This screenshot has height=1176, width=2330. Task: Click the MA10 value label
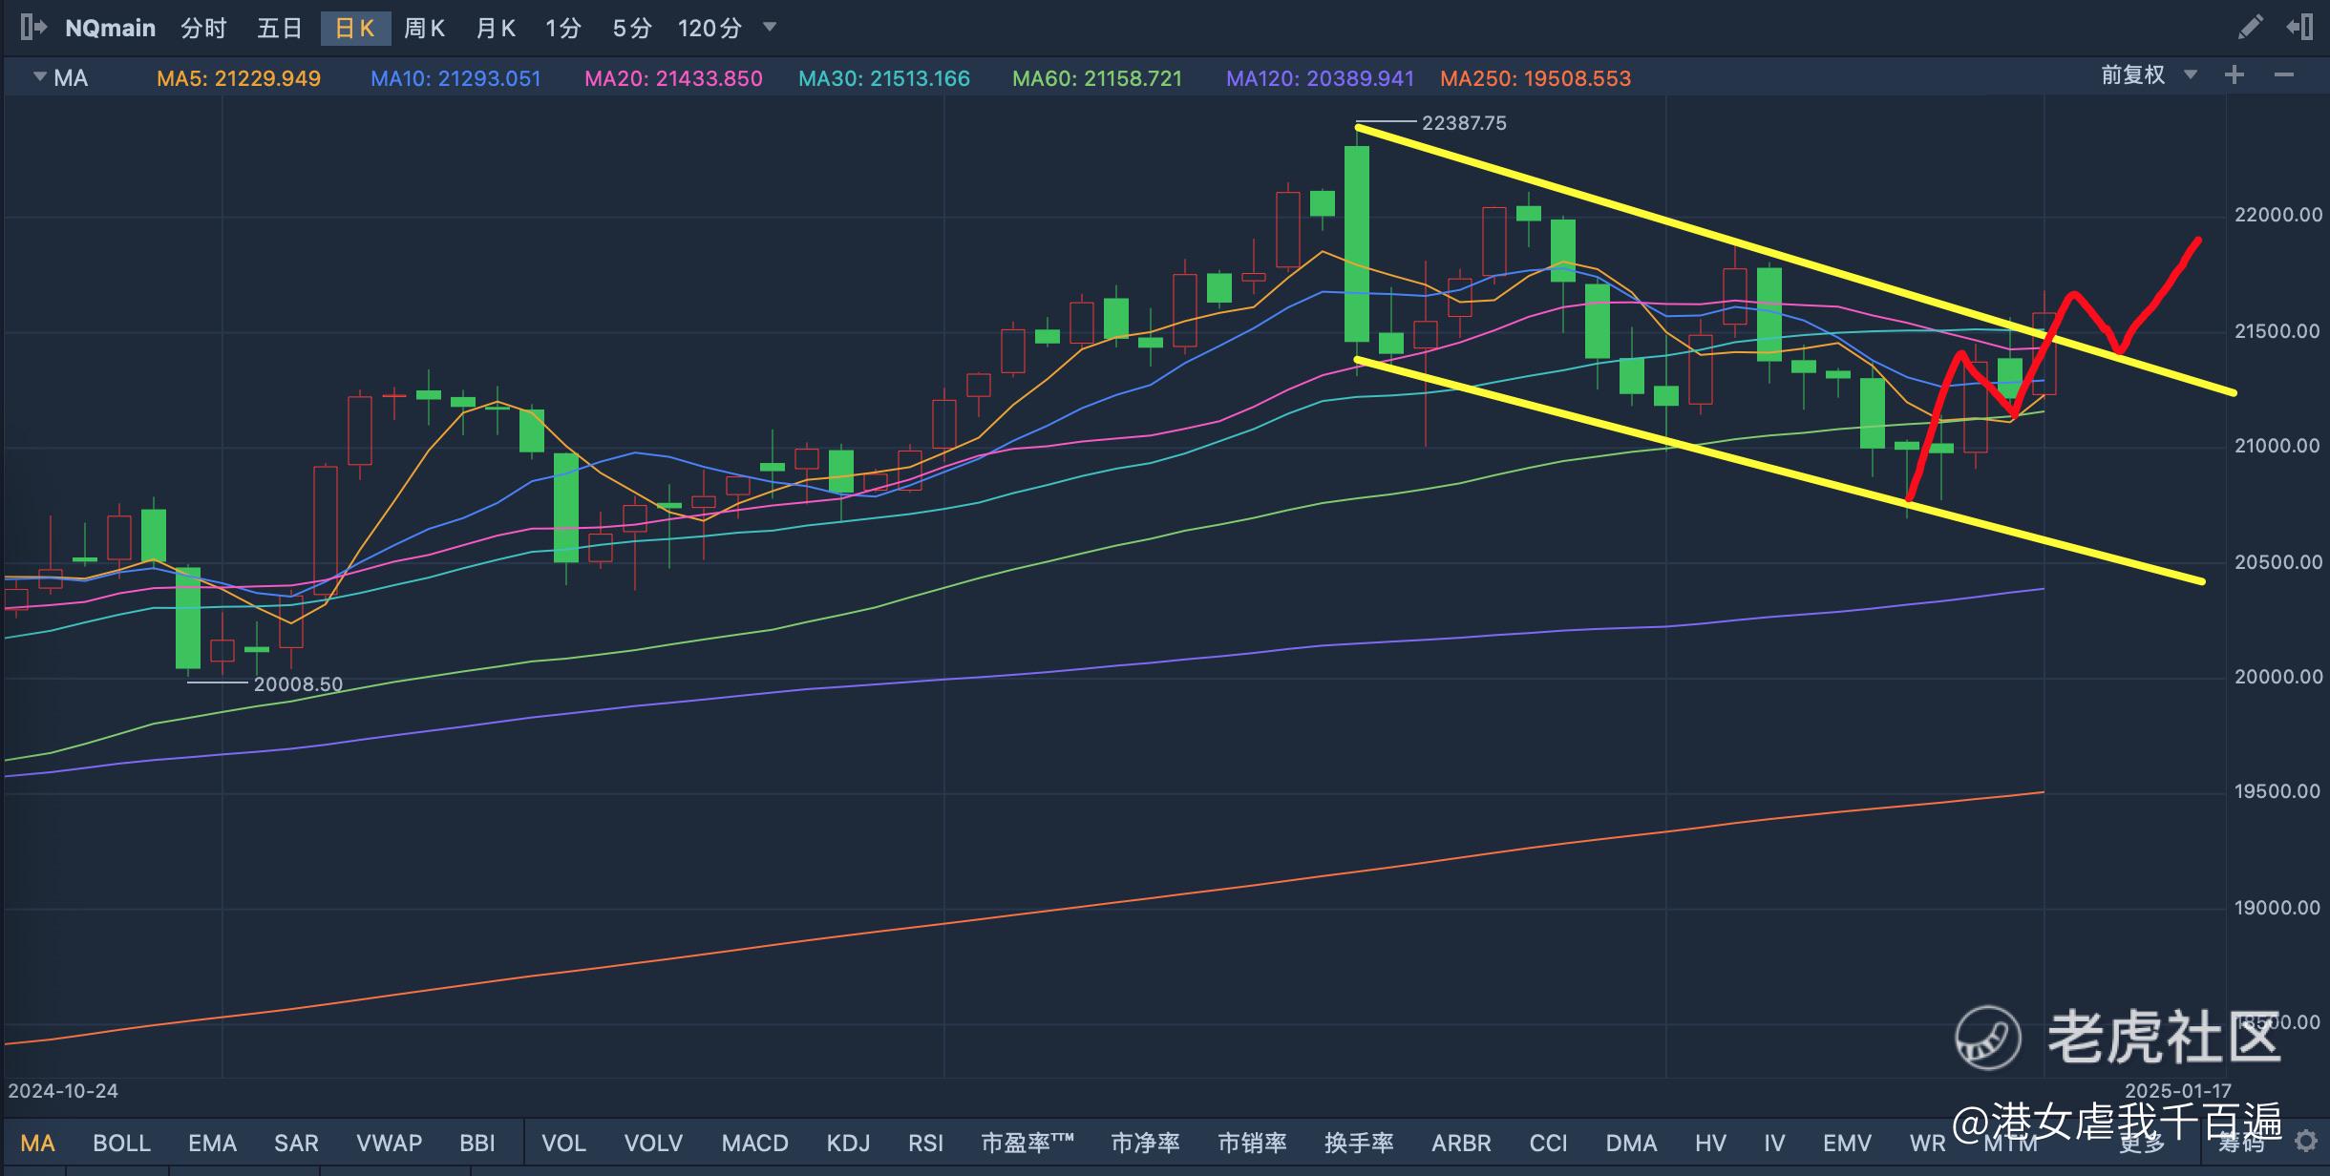455,78
